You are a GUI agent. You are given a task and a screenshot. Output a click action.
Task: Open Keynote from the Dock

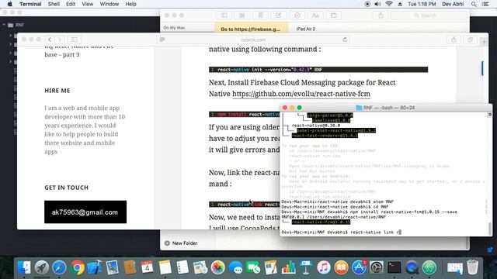coord(306,267)
